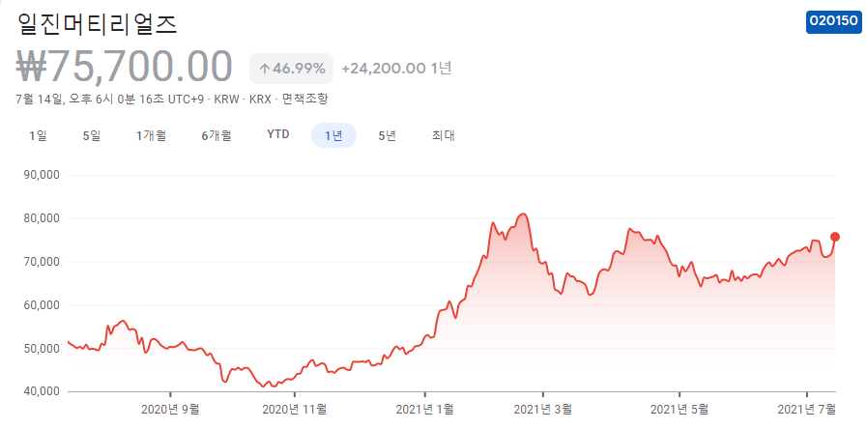Click the 80,000 y-axis label
Screen dimensions: 867x429
tap(42, 218)
